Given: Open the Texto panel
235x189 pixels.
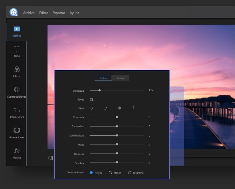Looking at the screenshot, I should click(16, 51).
